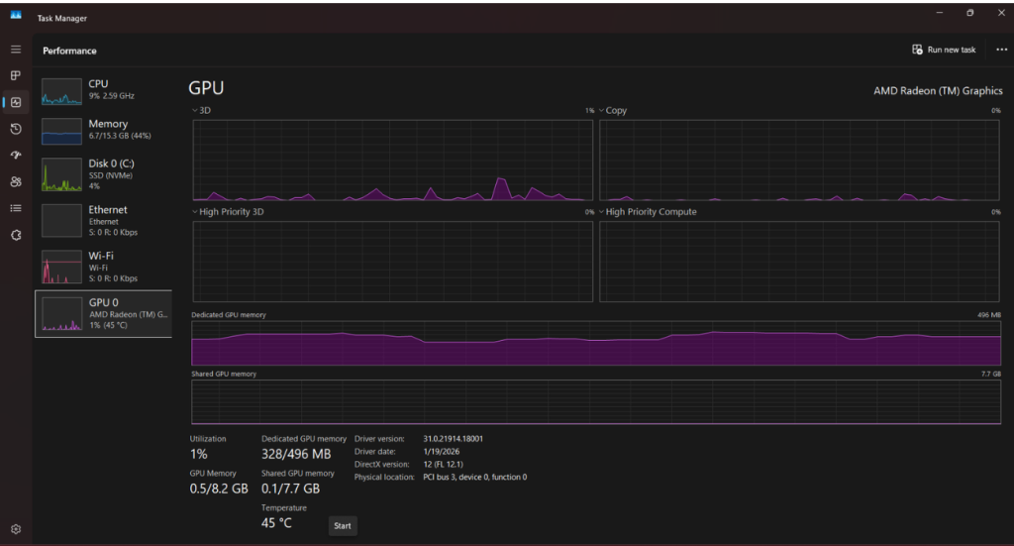Select Disk 0 (C:) entry
The width and height of the screenshot is (1014, 546).
(103, 174)
